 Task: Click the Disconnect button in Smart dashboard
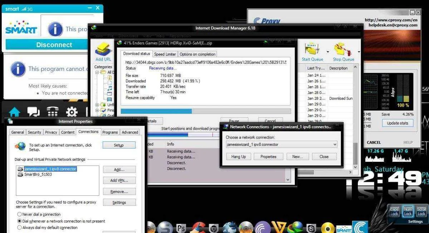[x=54, y=45]
